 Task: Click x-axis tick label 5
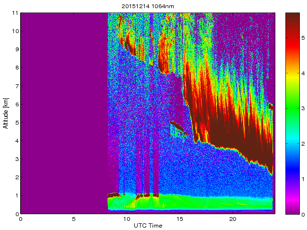pyautogui.click(x=73, y=219)
